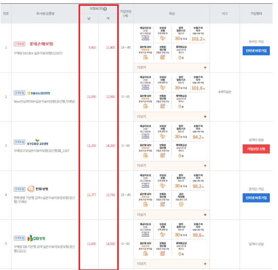
Task: Click the 가입형태 column header
Action: [x=256, y=13]
